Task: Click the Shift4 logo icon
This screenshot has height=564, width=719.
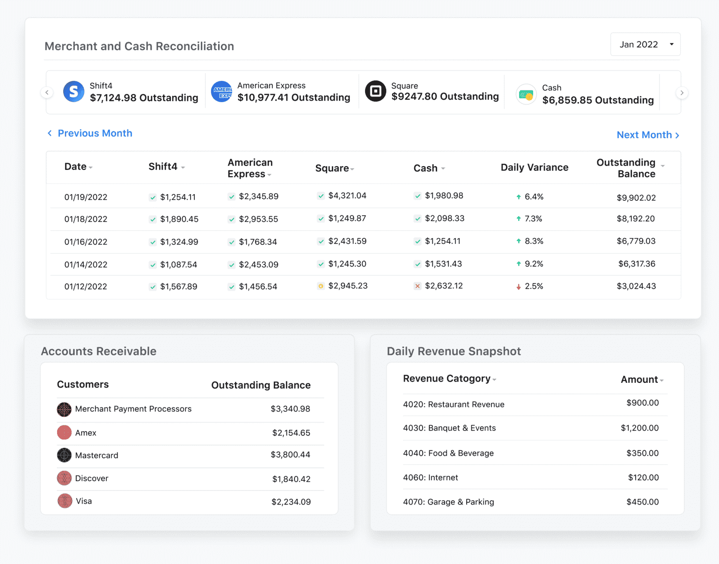Action: [x=73, y=92]
